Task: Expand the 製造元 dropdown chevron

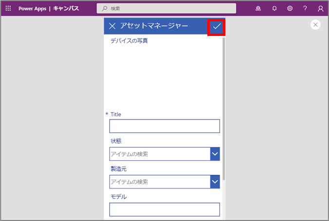Action: coord(215,182)
